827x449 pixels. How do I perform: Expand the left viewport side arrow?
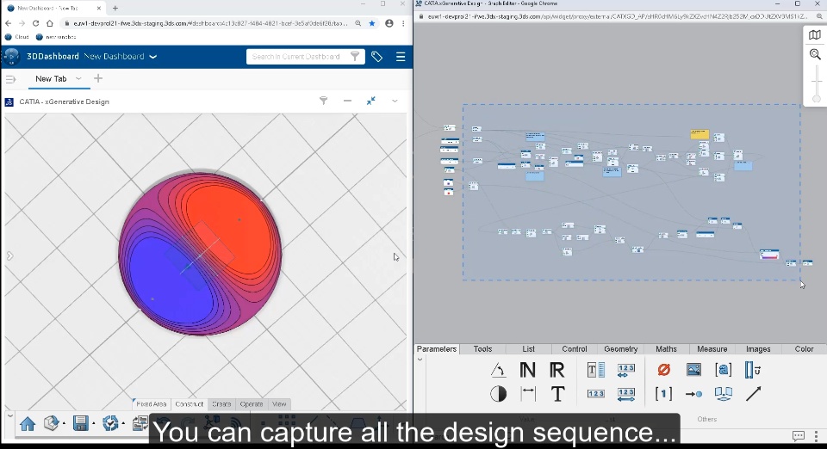click(9, 255)
